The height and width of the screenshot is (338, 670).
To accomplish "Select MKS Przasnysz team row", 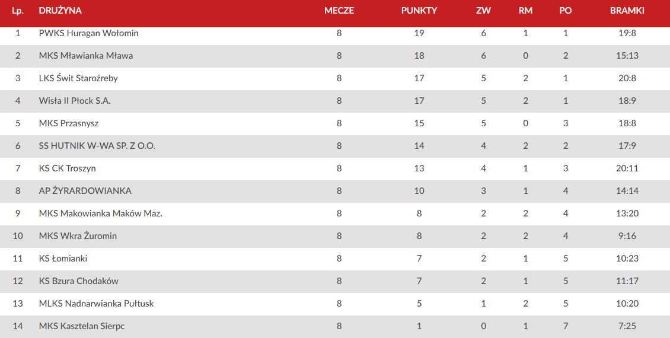I will point(335,123).
